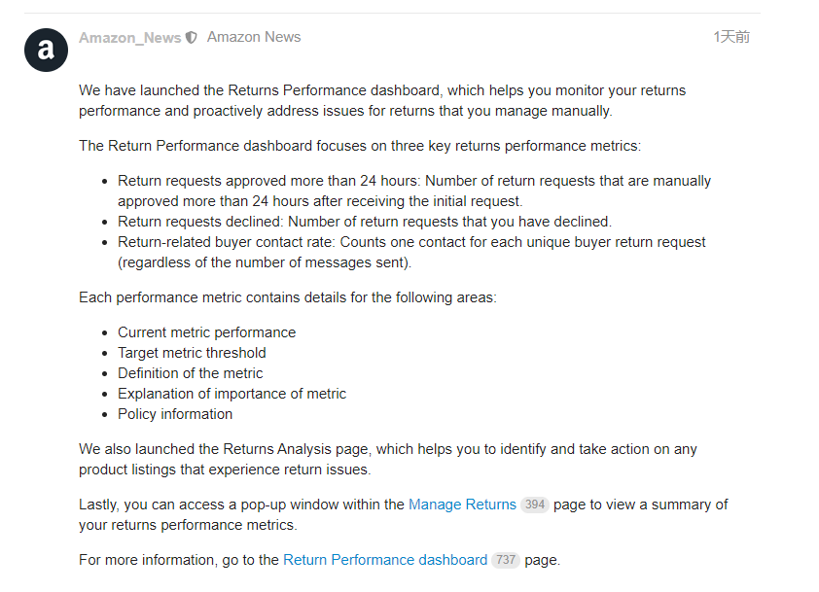Click the moderator shield icon
The width and height of the screenshot is (819, 592).
192,37
